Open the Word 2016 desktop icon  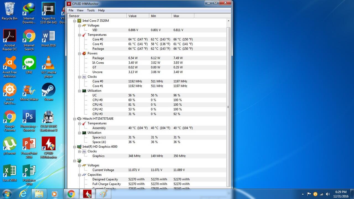48,38
